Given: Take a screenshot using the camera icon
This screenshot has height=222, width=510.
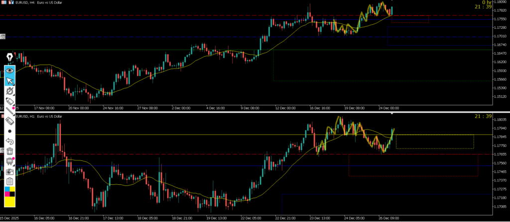Looking at the screenshot, I should 9,171.
